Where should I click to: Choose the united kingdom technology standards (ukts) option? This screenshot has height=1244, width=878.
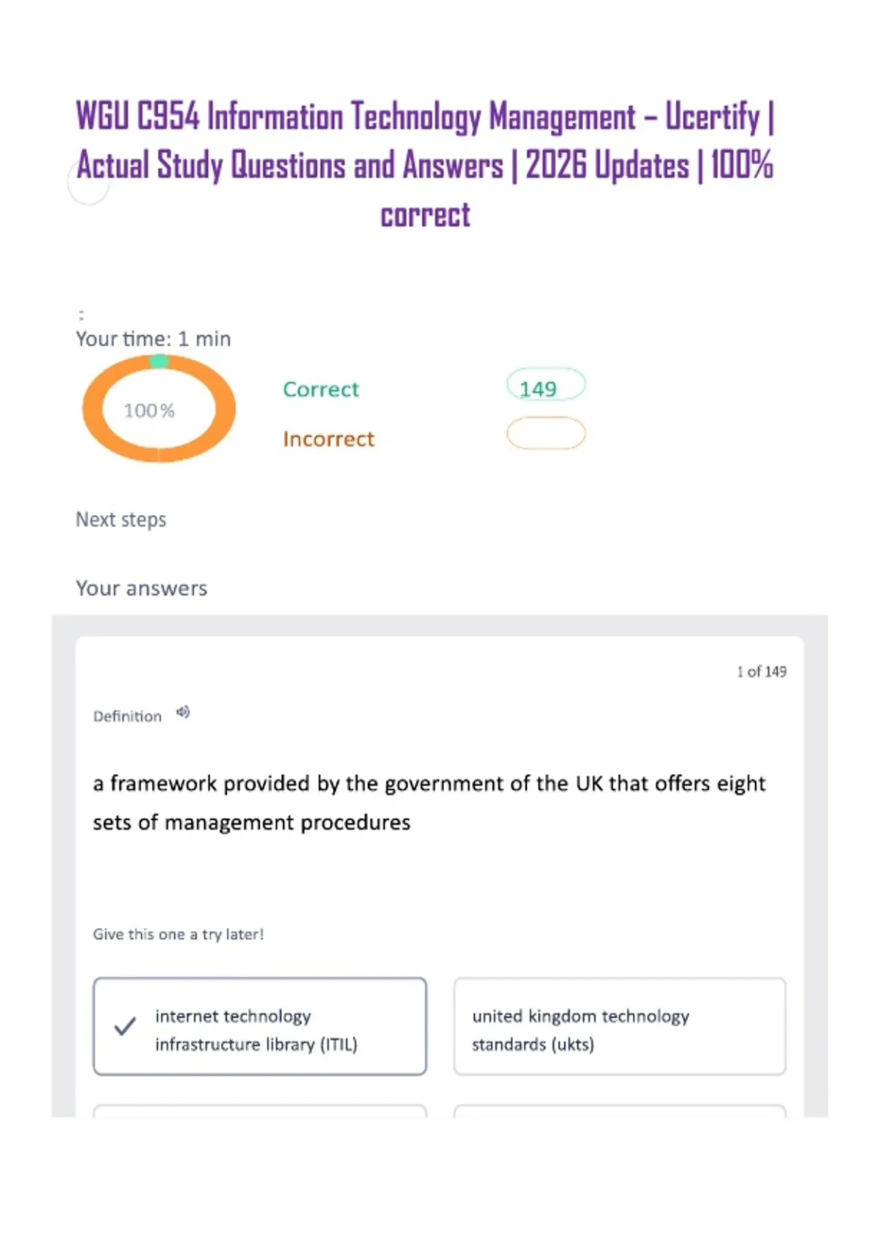point(620,1026)
